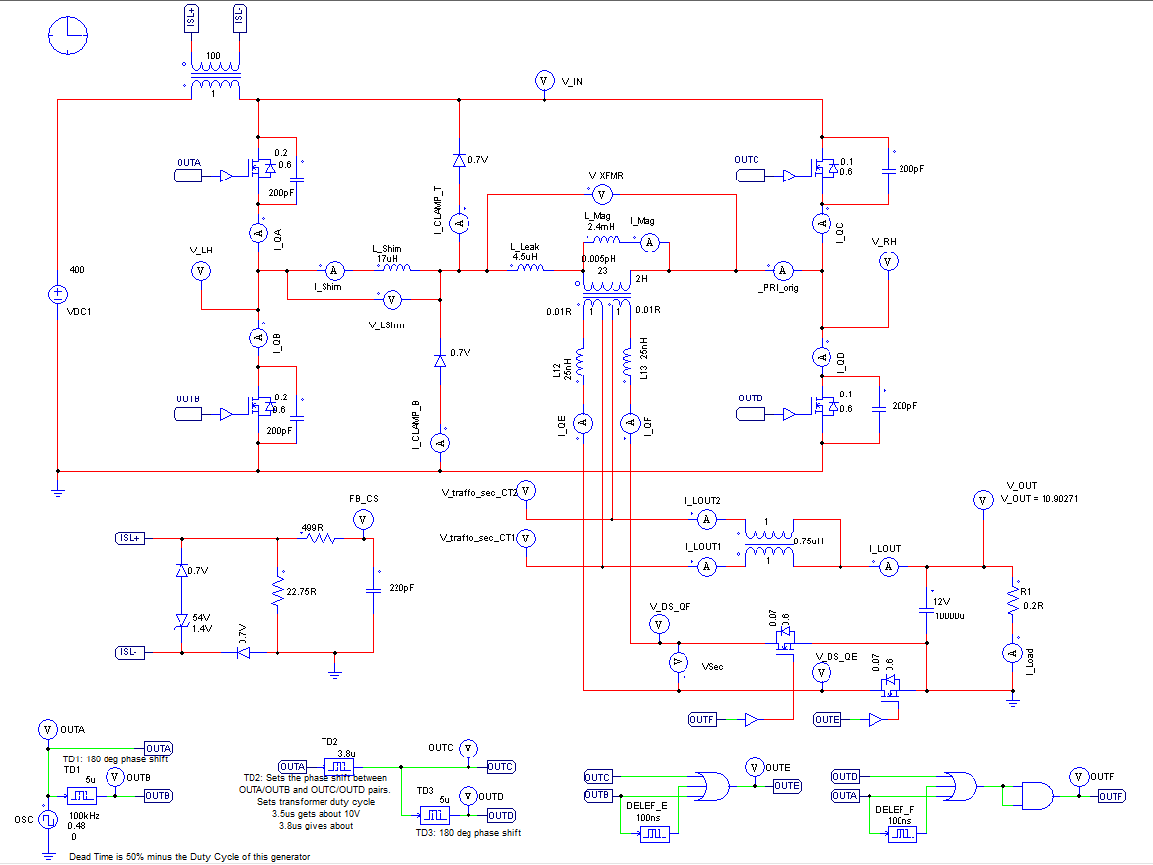Click the OUTA gate signal label at MOSFET

(x=188, y=177)
